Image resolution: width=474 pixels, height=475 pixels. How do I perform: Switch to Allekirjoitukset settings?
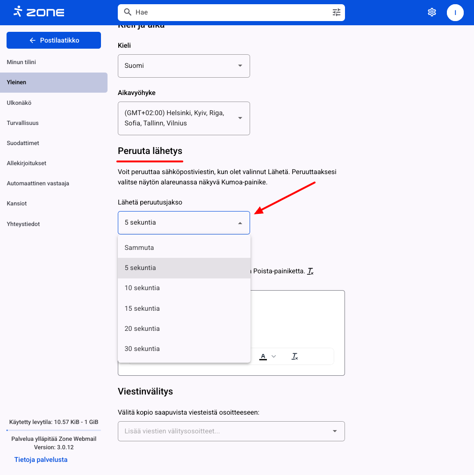tap(26, 163)
